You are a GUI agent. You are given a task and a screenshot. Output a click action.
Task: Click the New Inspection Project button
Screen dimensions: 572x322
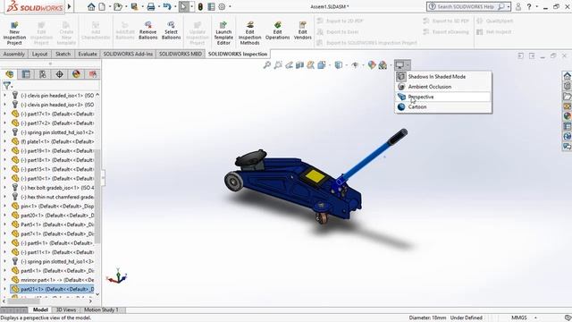pos(14,33)
